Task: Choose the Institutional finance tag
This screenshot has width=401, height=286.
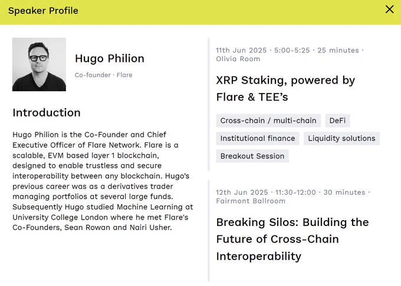Action: 258,138
